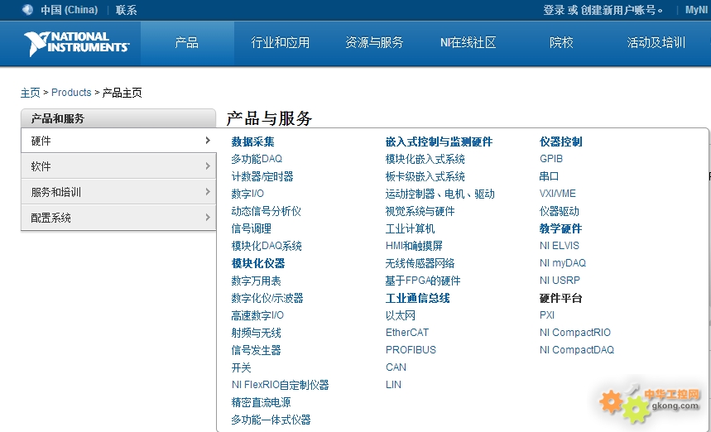Open the 工业计算机 link
Screen dimensions: 711x432
tap(410, 228)
